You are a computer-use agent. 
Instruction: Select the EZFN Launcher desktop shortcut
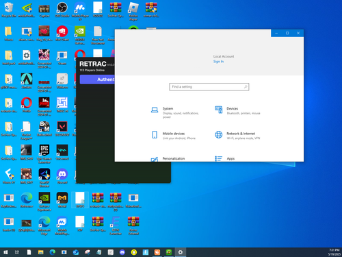116,225
